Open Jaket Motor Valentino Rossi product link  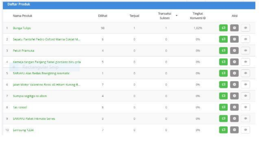pyautogui.click(x=46, y=85)
